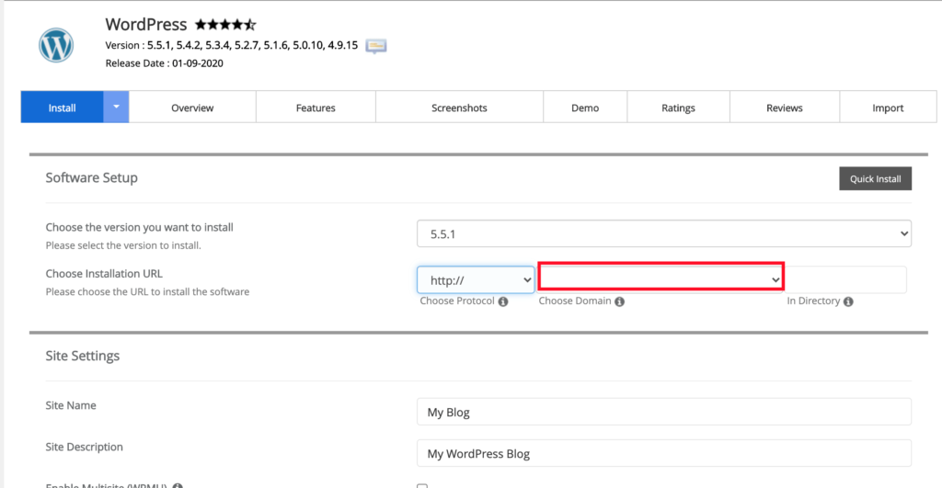Click 'Please select the version to install.' text
This screenshot has height=488, width=942.
[x=123, y=244]
